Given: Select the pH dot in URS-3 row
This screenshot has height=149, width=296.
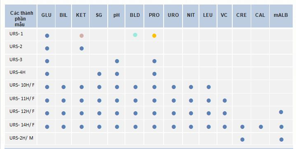Looking at the screenshot, I should coord(117,61).
